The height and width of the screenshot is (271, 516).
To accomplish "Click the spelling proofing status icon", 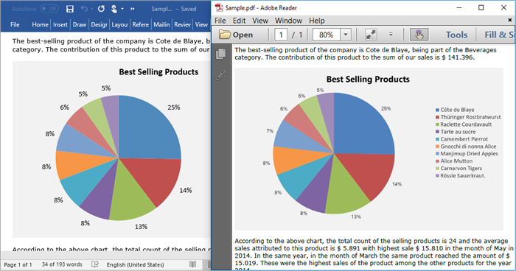I will coord(95,264).
